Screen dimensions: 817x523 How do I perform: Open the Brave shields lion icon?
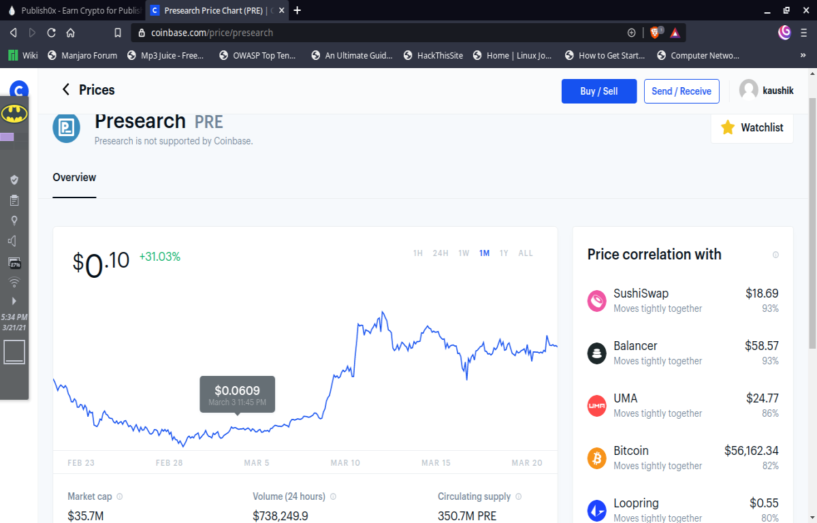[x=656, y=32]
